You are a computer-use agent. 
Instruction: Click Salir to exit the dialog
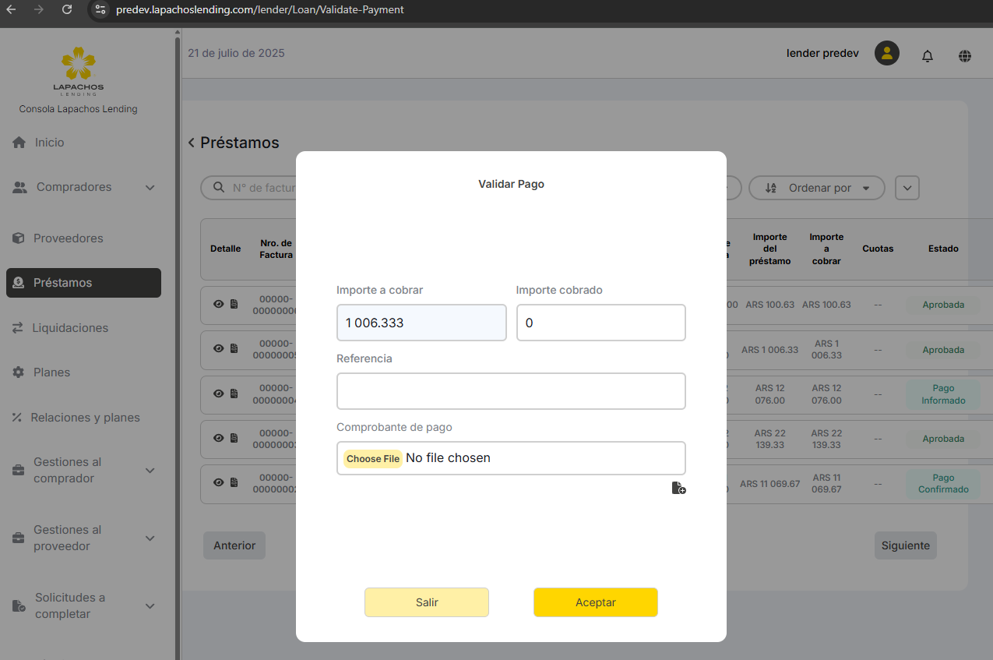pos(426,602)
